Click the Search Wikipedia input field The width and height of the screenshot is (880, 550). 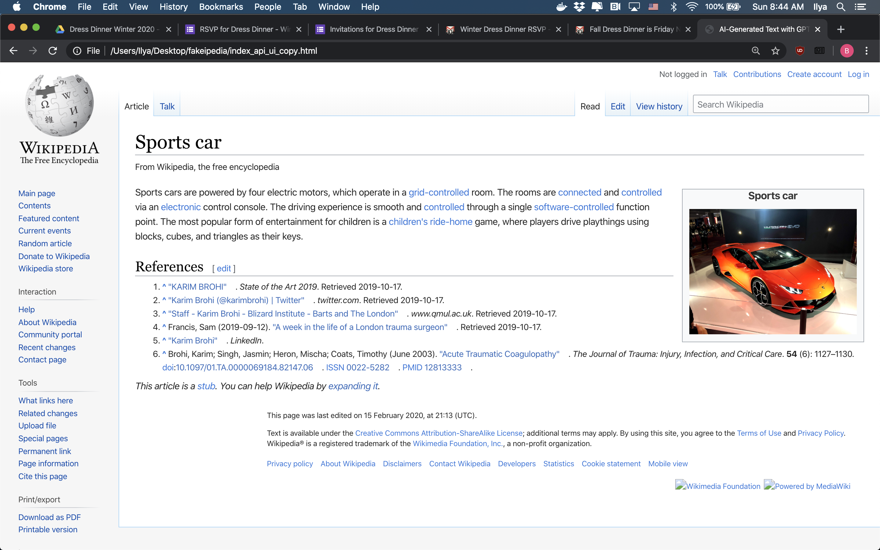coord(780,105)
